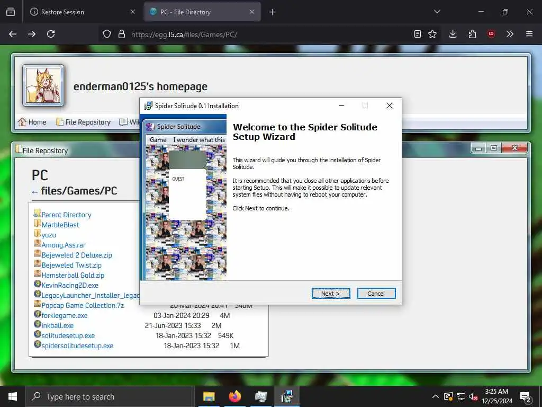The width and height of the screenshot is (542, 407).
Task: Click the fox avatar image
Action: 43,85
